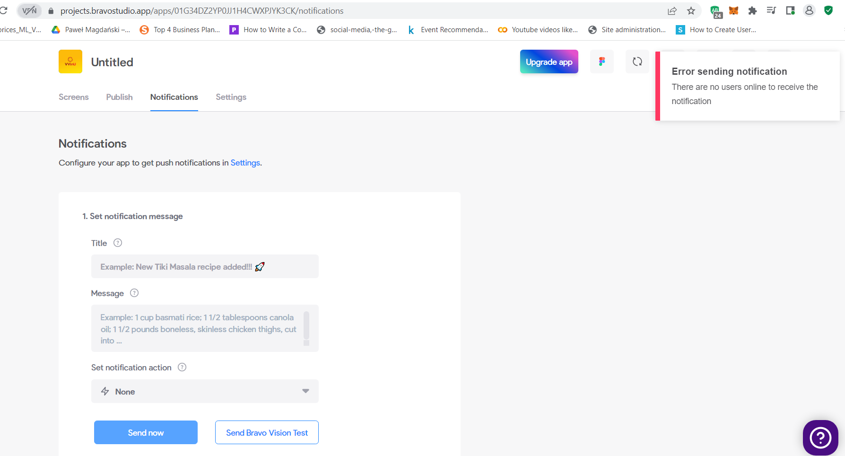The height and width of the screenshot is (456, 845).
Task: Open the Settings tab
Action: tap(231, 97)
